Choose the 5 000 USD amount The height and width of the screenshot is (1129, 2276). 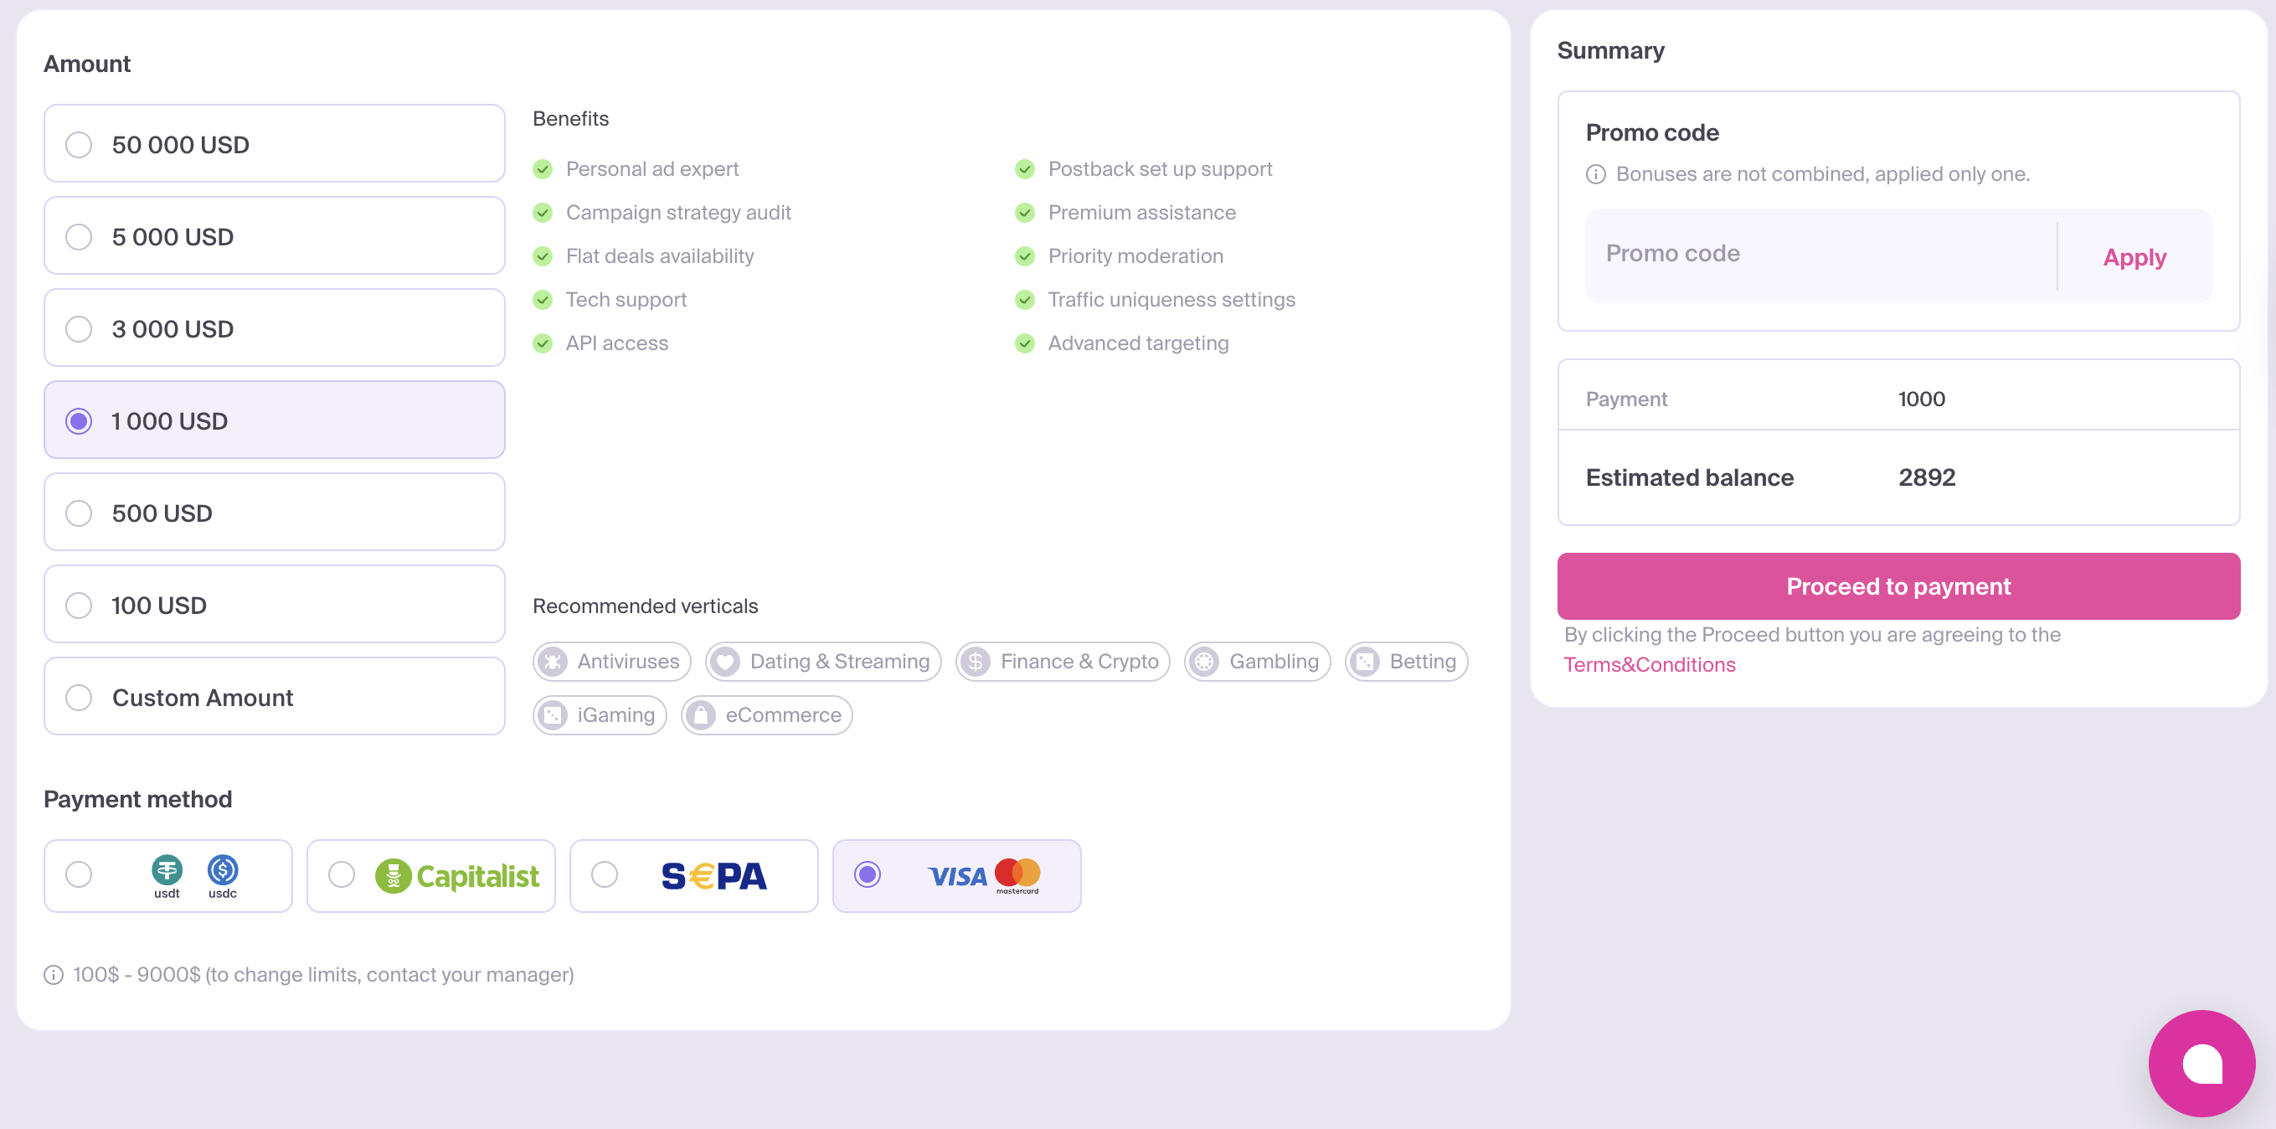[x=80, y=237]
